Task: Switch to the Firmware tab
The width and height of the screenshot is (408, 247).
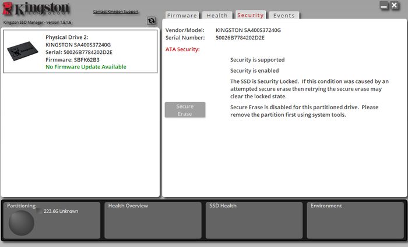Action: (182, 16)
